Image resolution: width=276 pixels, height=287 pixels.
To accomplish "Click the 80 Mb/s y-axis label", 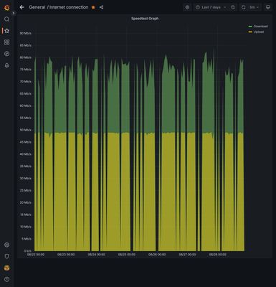I will (x=26, y=57).
